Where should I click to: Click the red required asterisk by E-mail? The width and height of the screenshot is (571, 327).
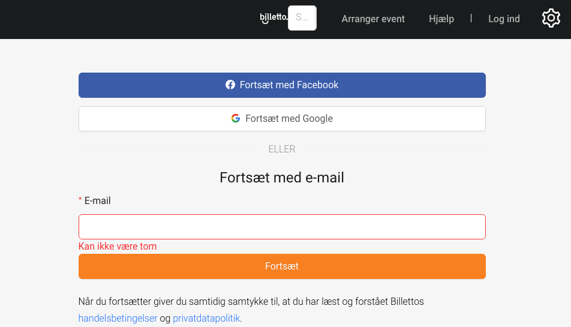(80, 200)
